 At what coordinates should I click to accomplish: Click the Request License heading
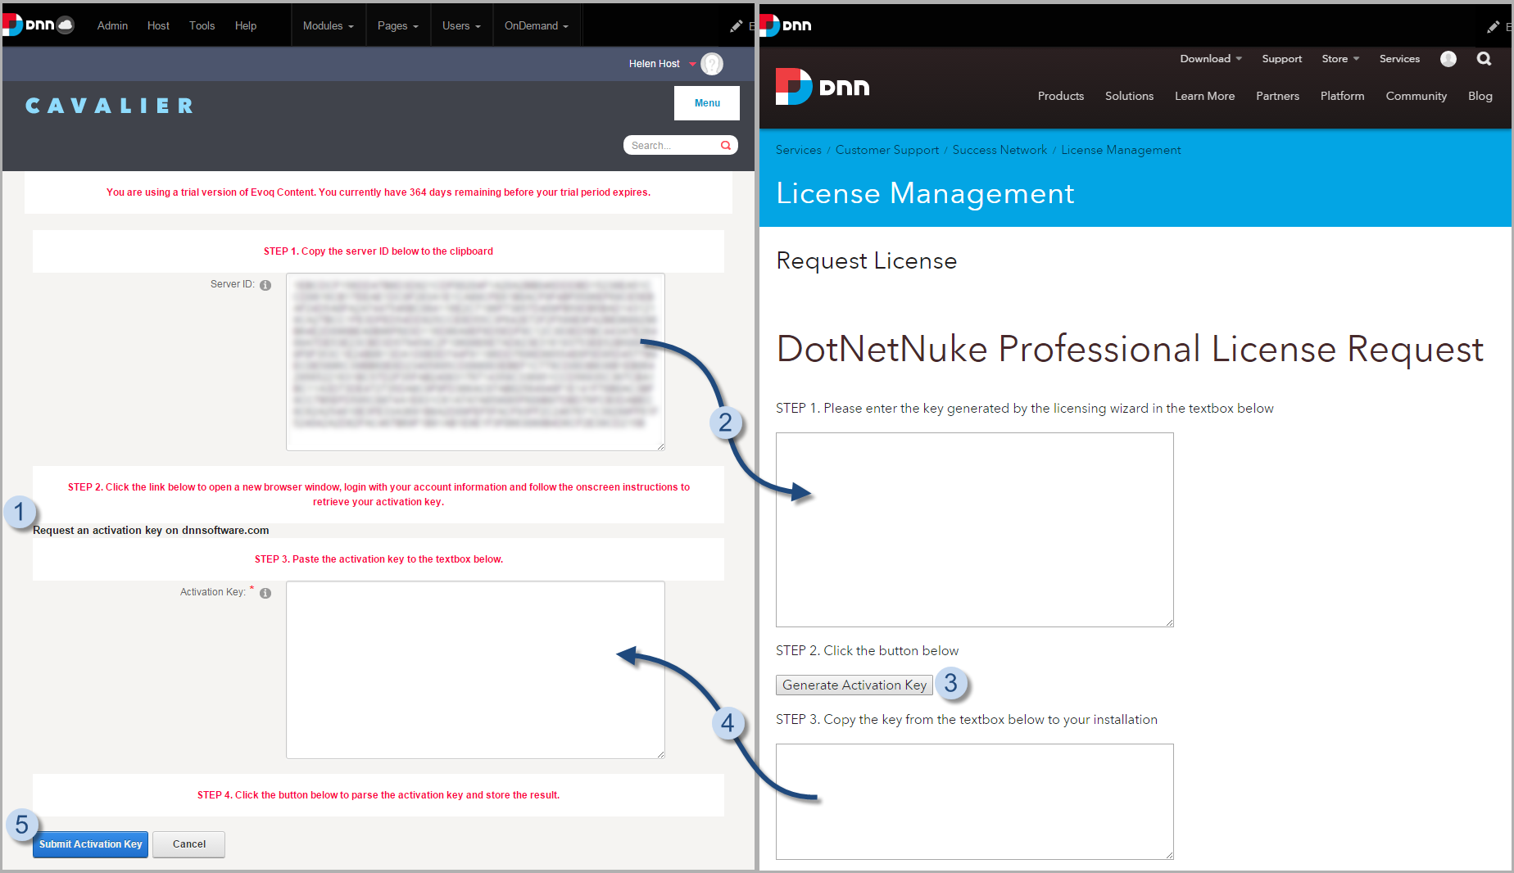tap(867, 260)
